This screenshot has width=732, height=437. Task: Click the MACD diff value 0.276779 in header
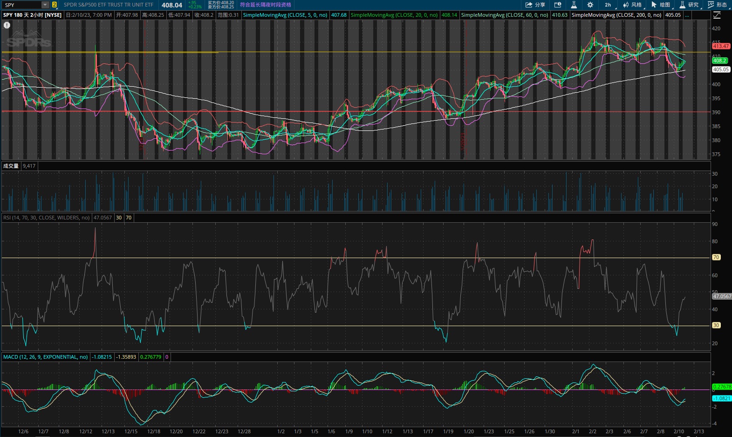[151, 357]
